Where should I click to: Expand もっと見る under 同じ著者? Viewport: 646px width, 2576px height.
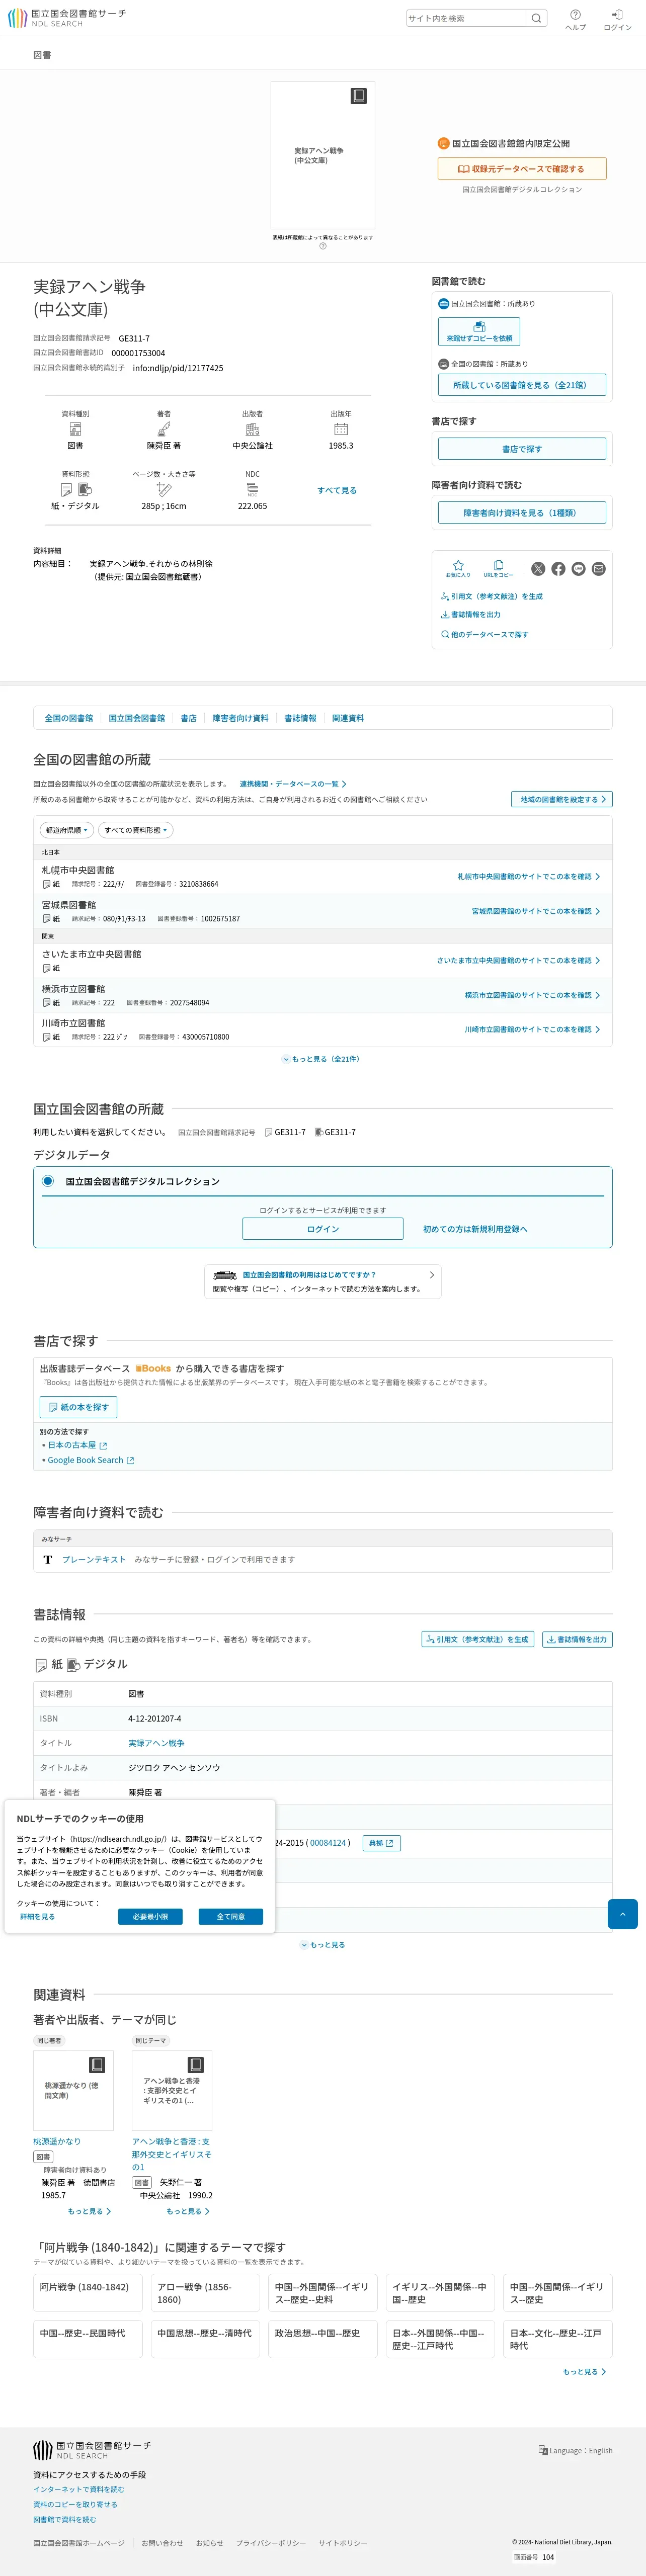tap(89, 2211)
